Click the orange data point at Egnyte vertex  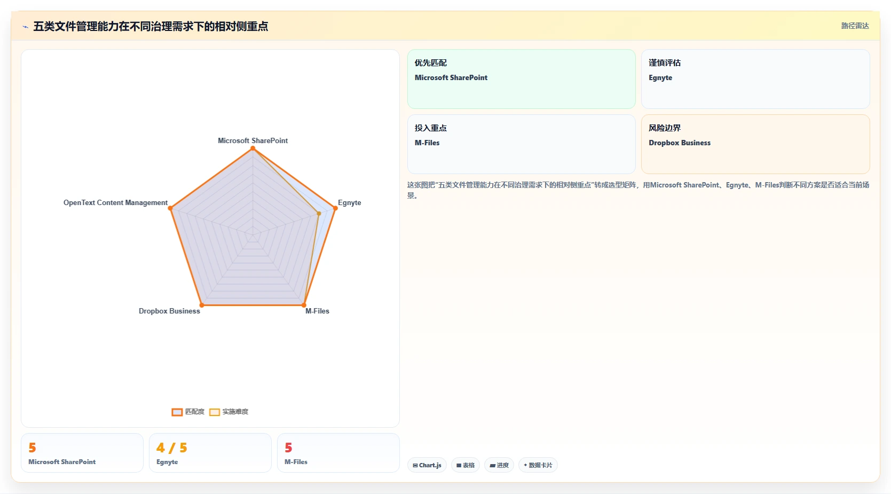[x=335, y=208]
